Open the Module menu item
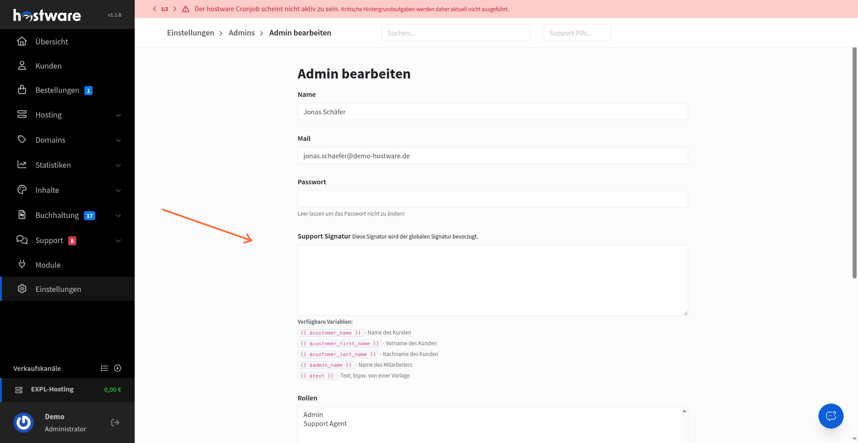Screen dimensions: 858x443 click(x=67, y=265)
